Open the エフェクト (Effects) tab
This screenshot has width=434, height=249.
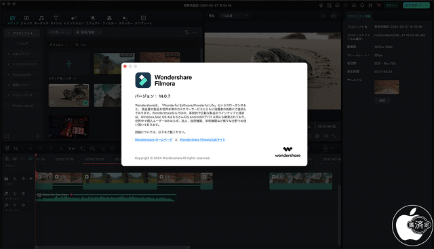93,20
